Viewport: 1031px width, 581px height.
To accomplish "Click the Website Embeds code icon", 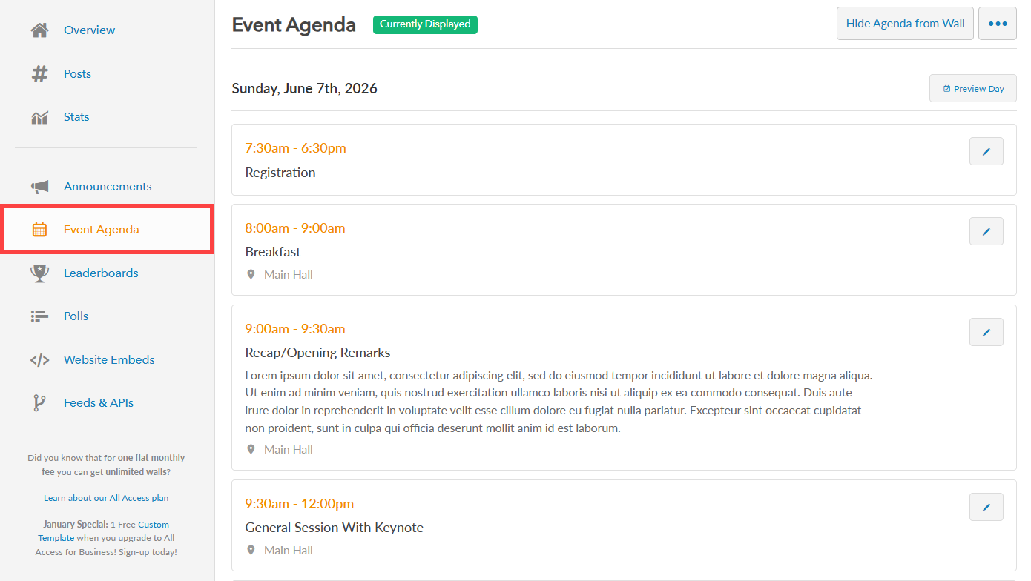I will (39, 359).
